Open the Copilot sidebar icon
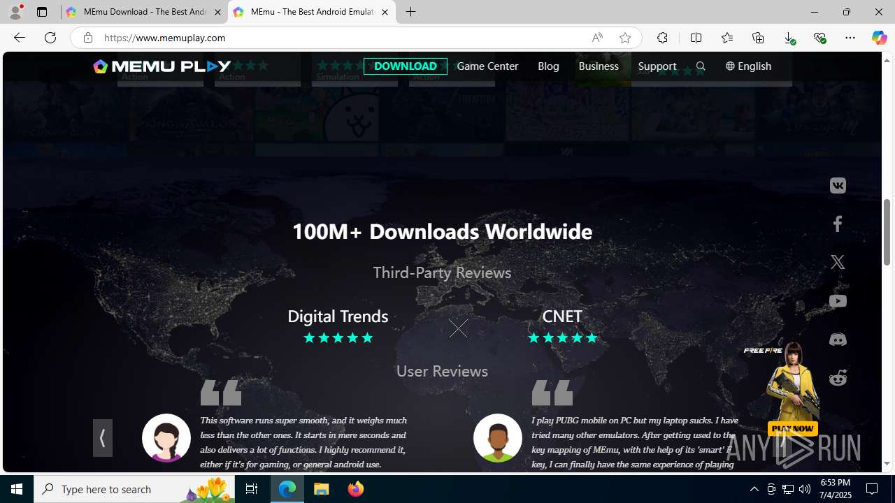This screenshot has width=895, height=503. coord(879,38)
